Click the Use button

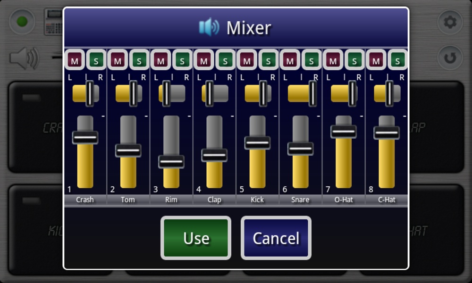[196, 238]
